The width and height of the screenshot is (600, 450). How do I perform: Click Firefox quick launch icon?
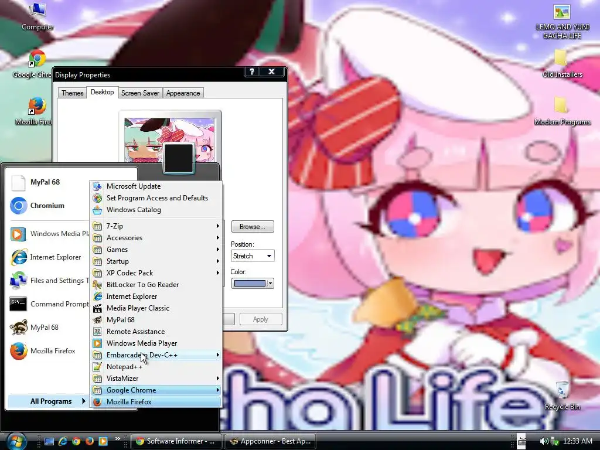pyautogui.click(x=90, y=441)
